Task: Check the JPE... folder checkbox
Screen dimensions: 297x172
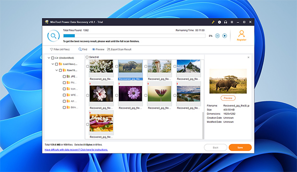Action: (64, 76)
